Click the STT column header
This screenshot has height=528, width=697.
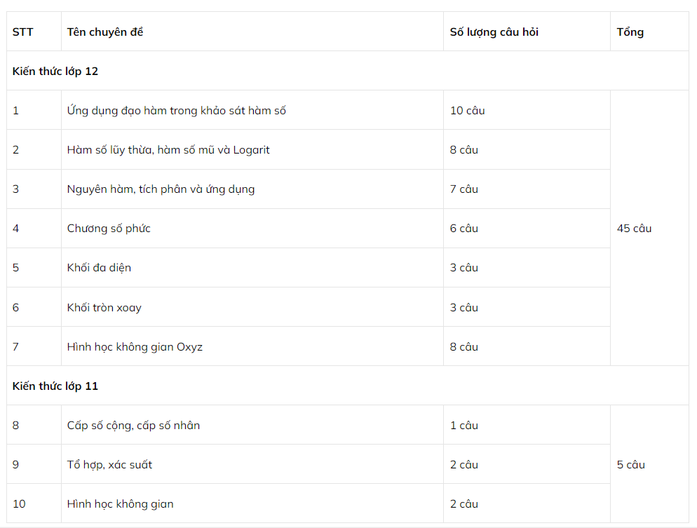[22, 32]
